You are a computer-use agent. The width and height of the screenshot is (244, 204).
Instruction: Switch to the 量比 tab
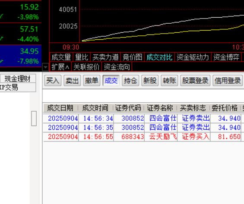pyautogui.click(x=82, y=57)
